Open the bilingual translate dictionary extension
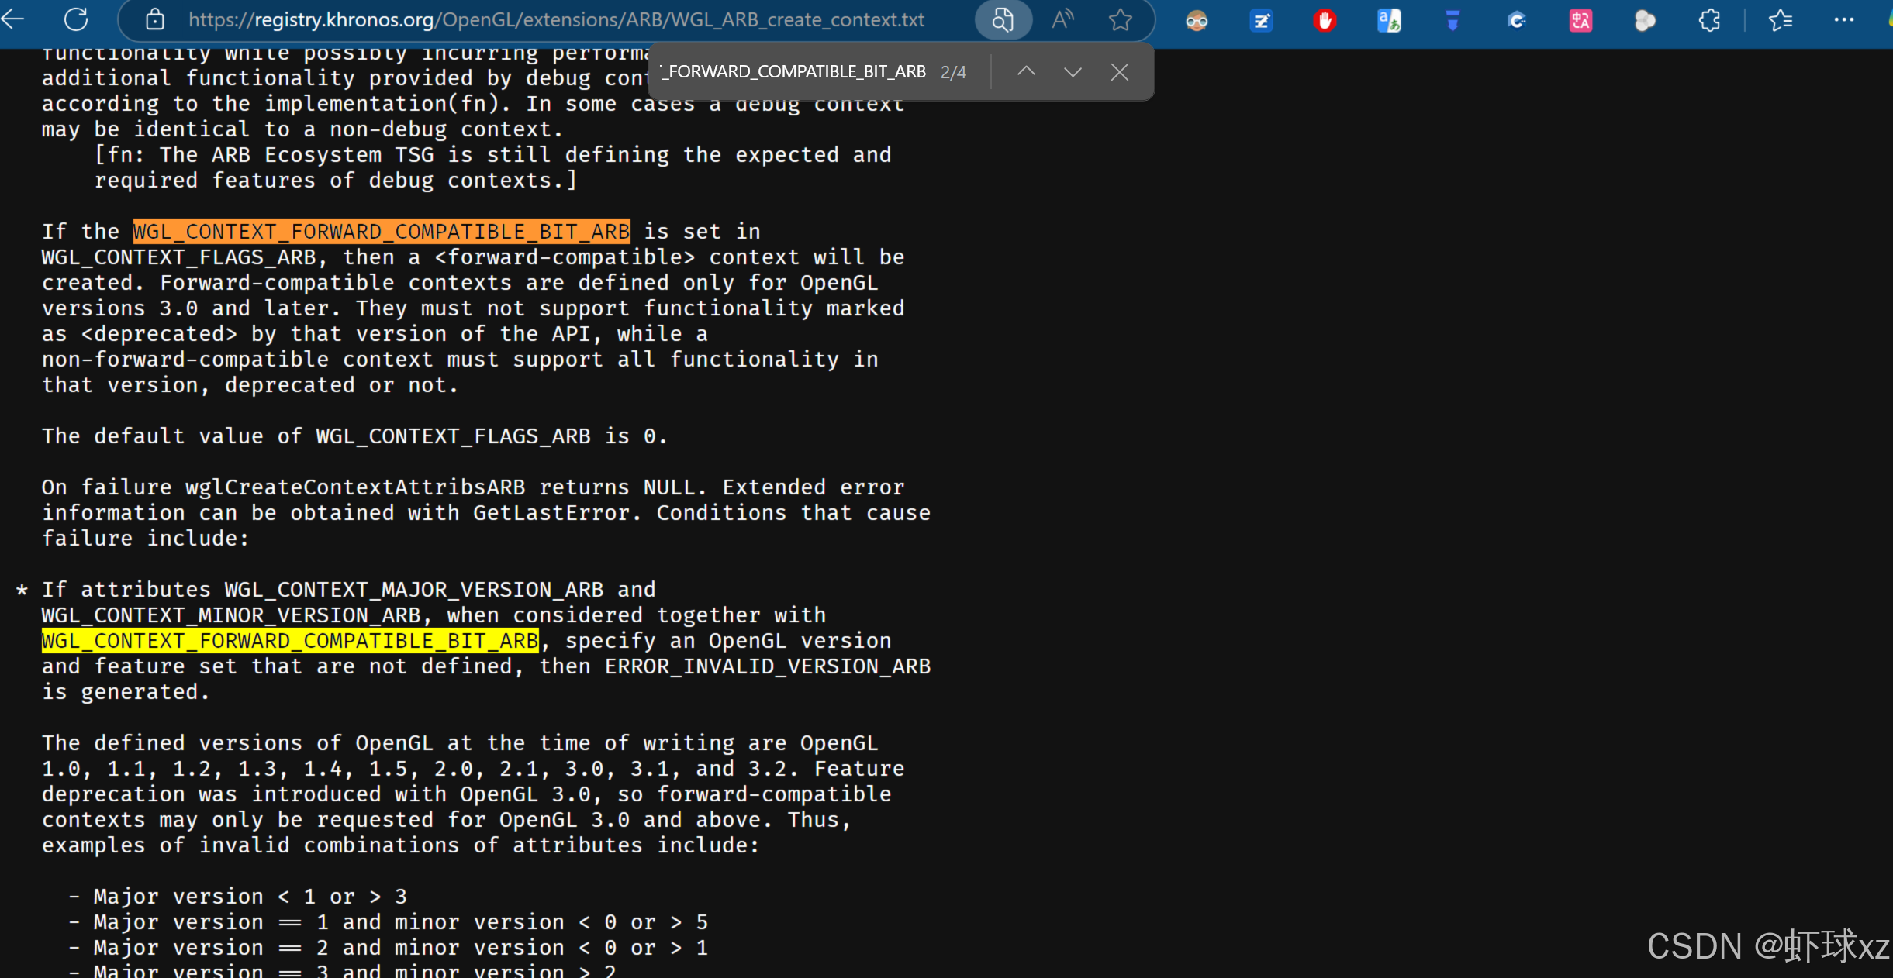This screenshot has width=1893, height=978. (x=1390, y=20)
